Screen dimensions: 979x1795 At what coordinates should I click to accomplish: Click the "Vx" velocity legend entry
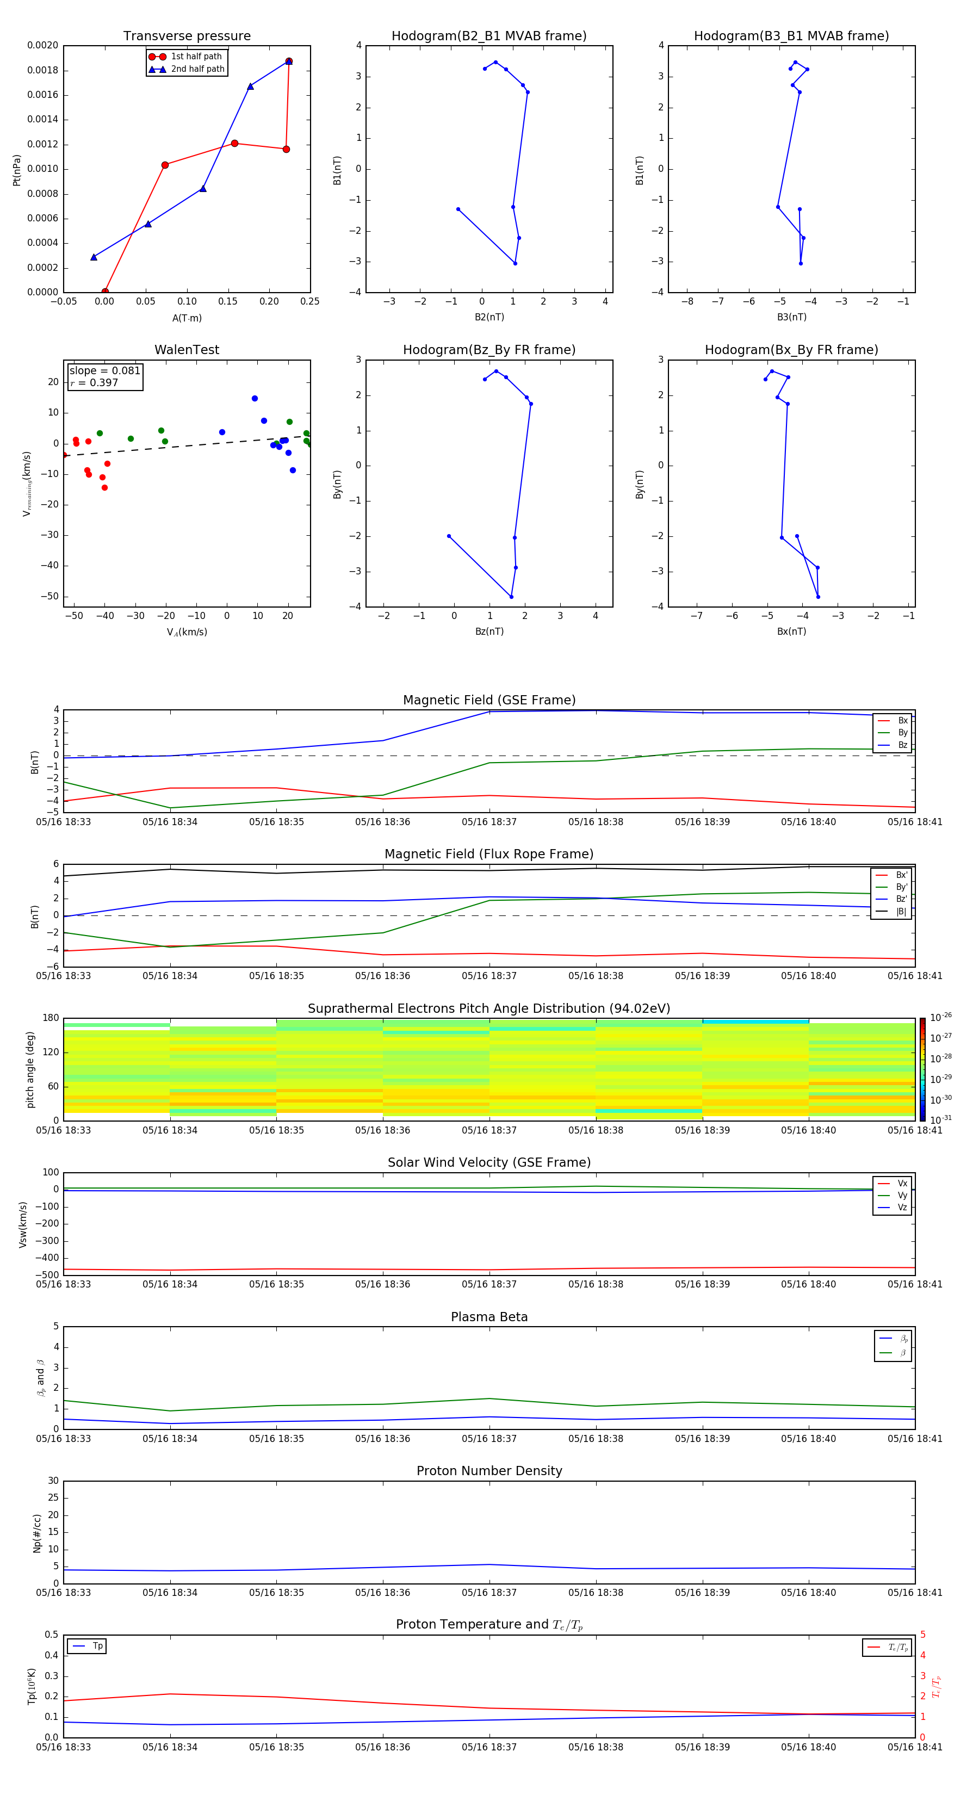[x=893, y=1184]
